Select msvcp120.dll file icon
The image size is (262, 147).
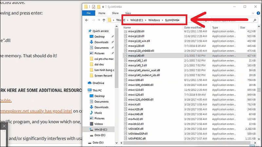126,46
